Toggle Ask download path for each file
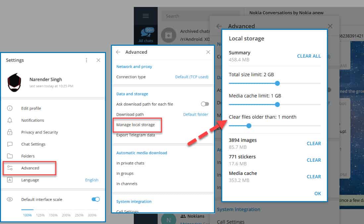The width and height of the screenshot is (364, 224). coord(205,104)
